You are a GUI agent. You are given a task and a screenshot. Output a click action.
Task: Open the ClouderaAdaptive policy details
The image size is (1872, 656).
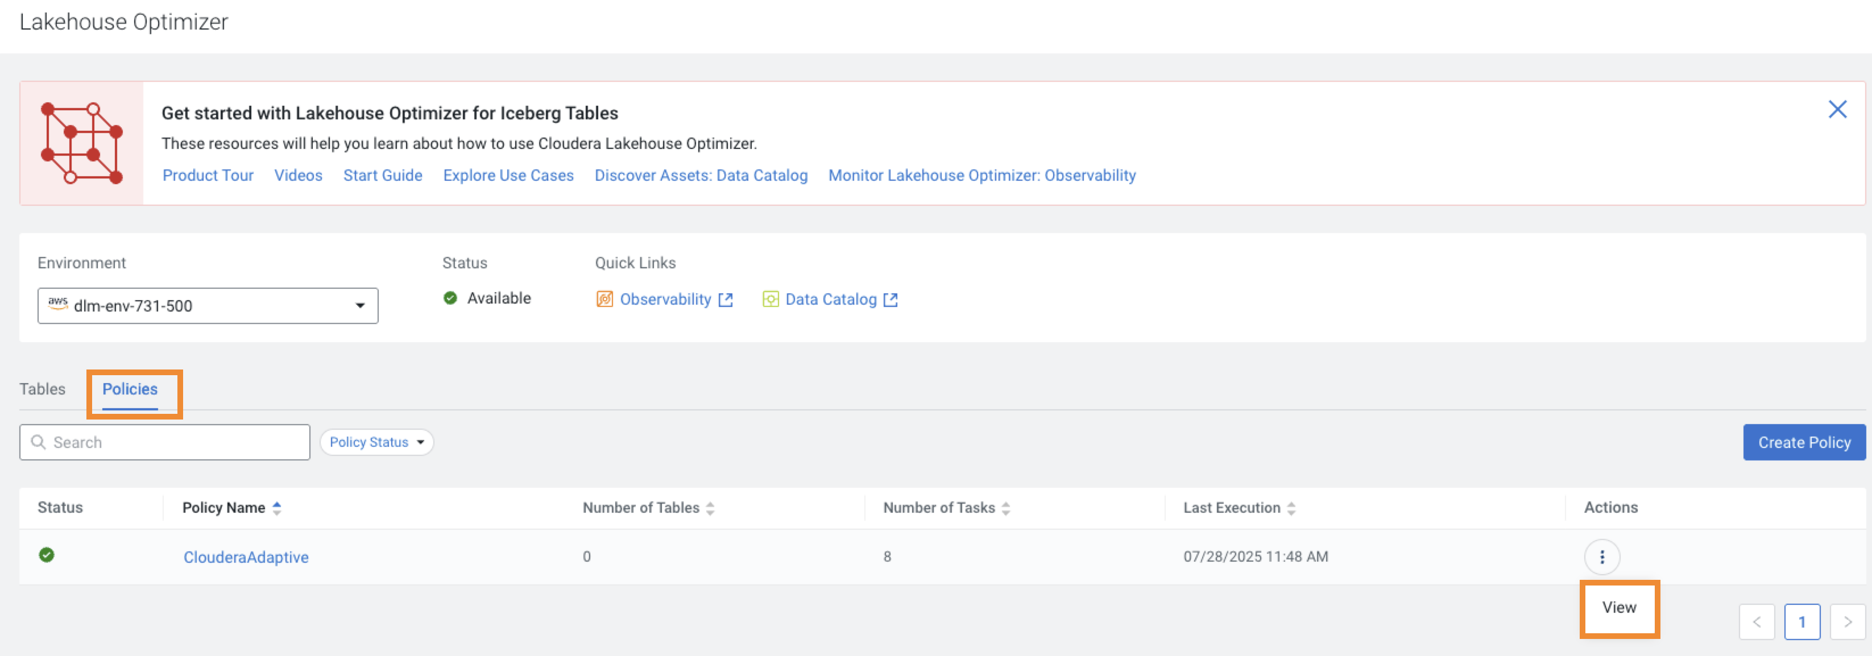pos(246,557)
